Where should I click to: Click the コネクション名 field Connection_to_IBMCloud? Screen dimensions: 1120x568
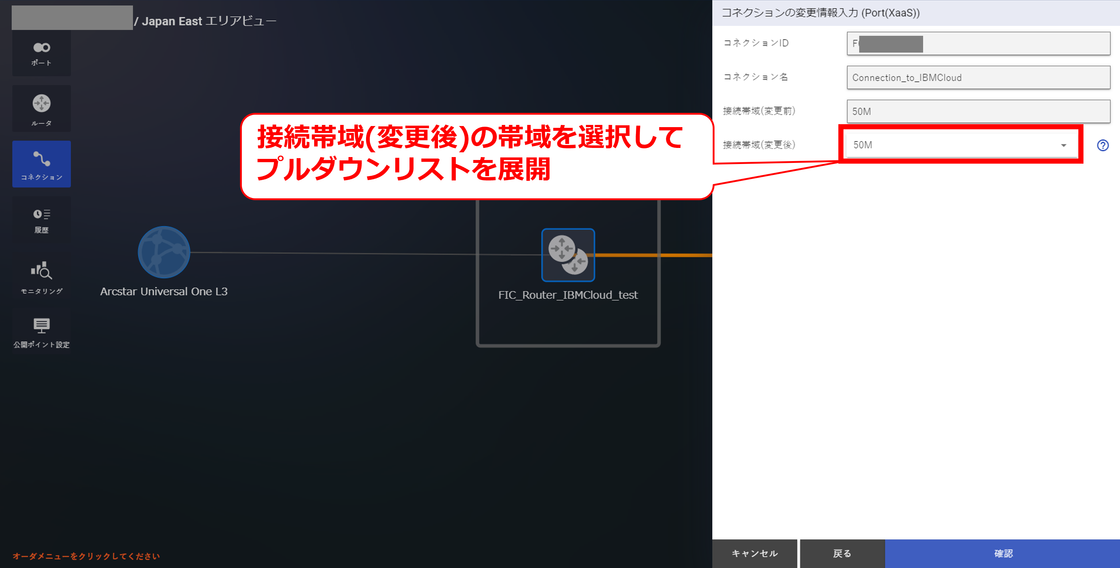pyautogui.click(x=978, y=77)
